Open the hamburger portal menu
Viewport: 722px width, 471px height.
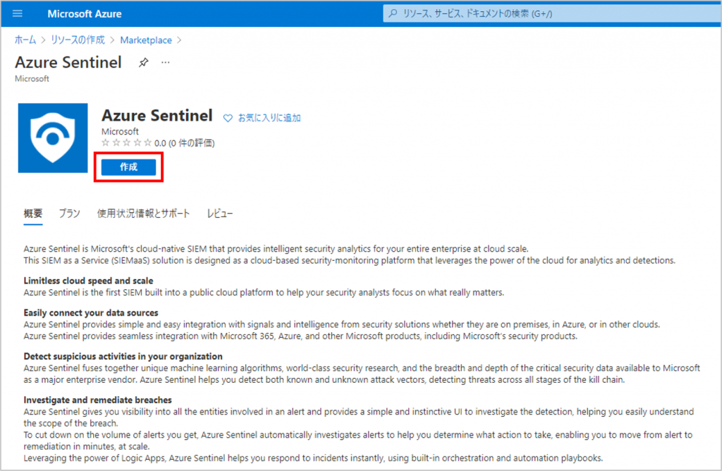[x=18, y=13]
